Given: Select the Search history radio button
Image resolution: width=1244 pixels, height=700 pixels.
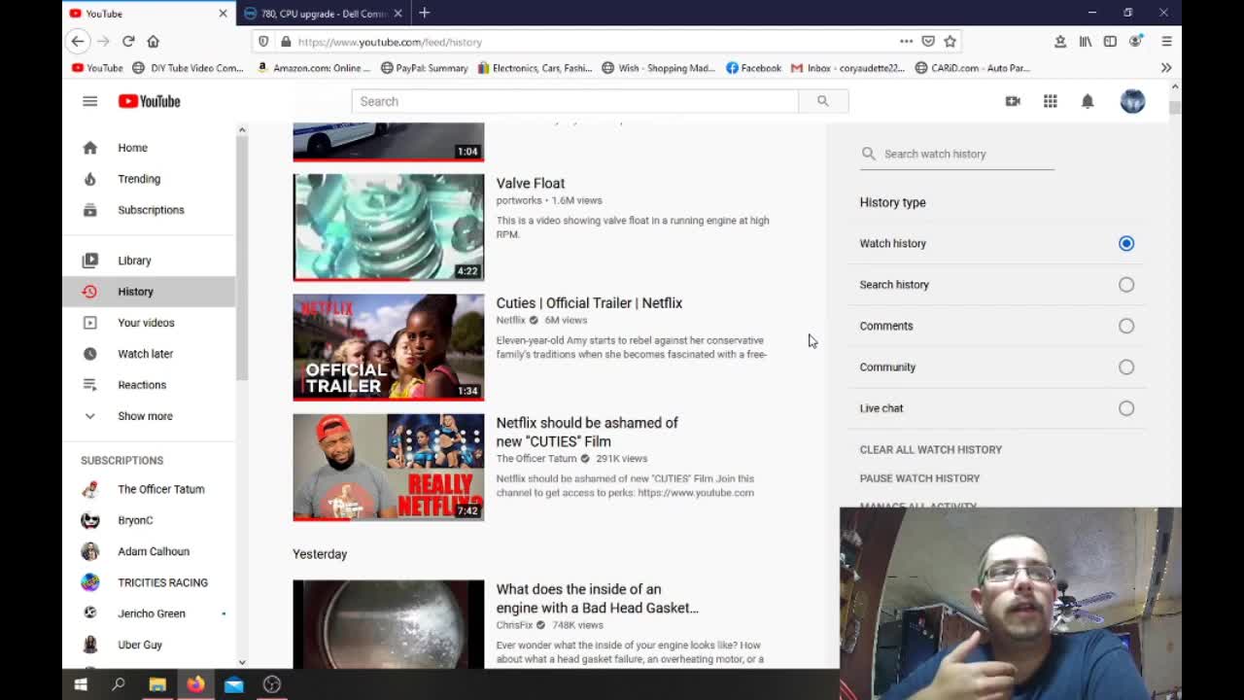Looking at the screenshot, I should click(x=1125, y=285).
